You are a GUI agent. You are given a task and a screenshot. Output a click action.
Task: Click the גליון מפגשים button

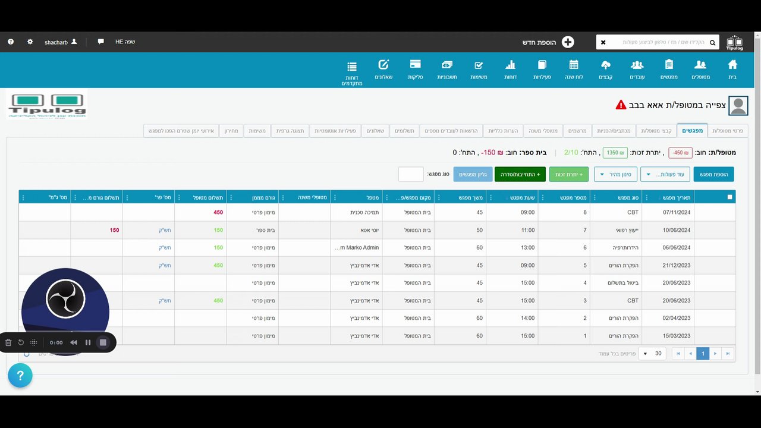[x=473, y=174]
